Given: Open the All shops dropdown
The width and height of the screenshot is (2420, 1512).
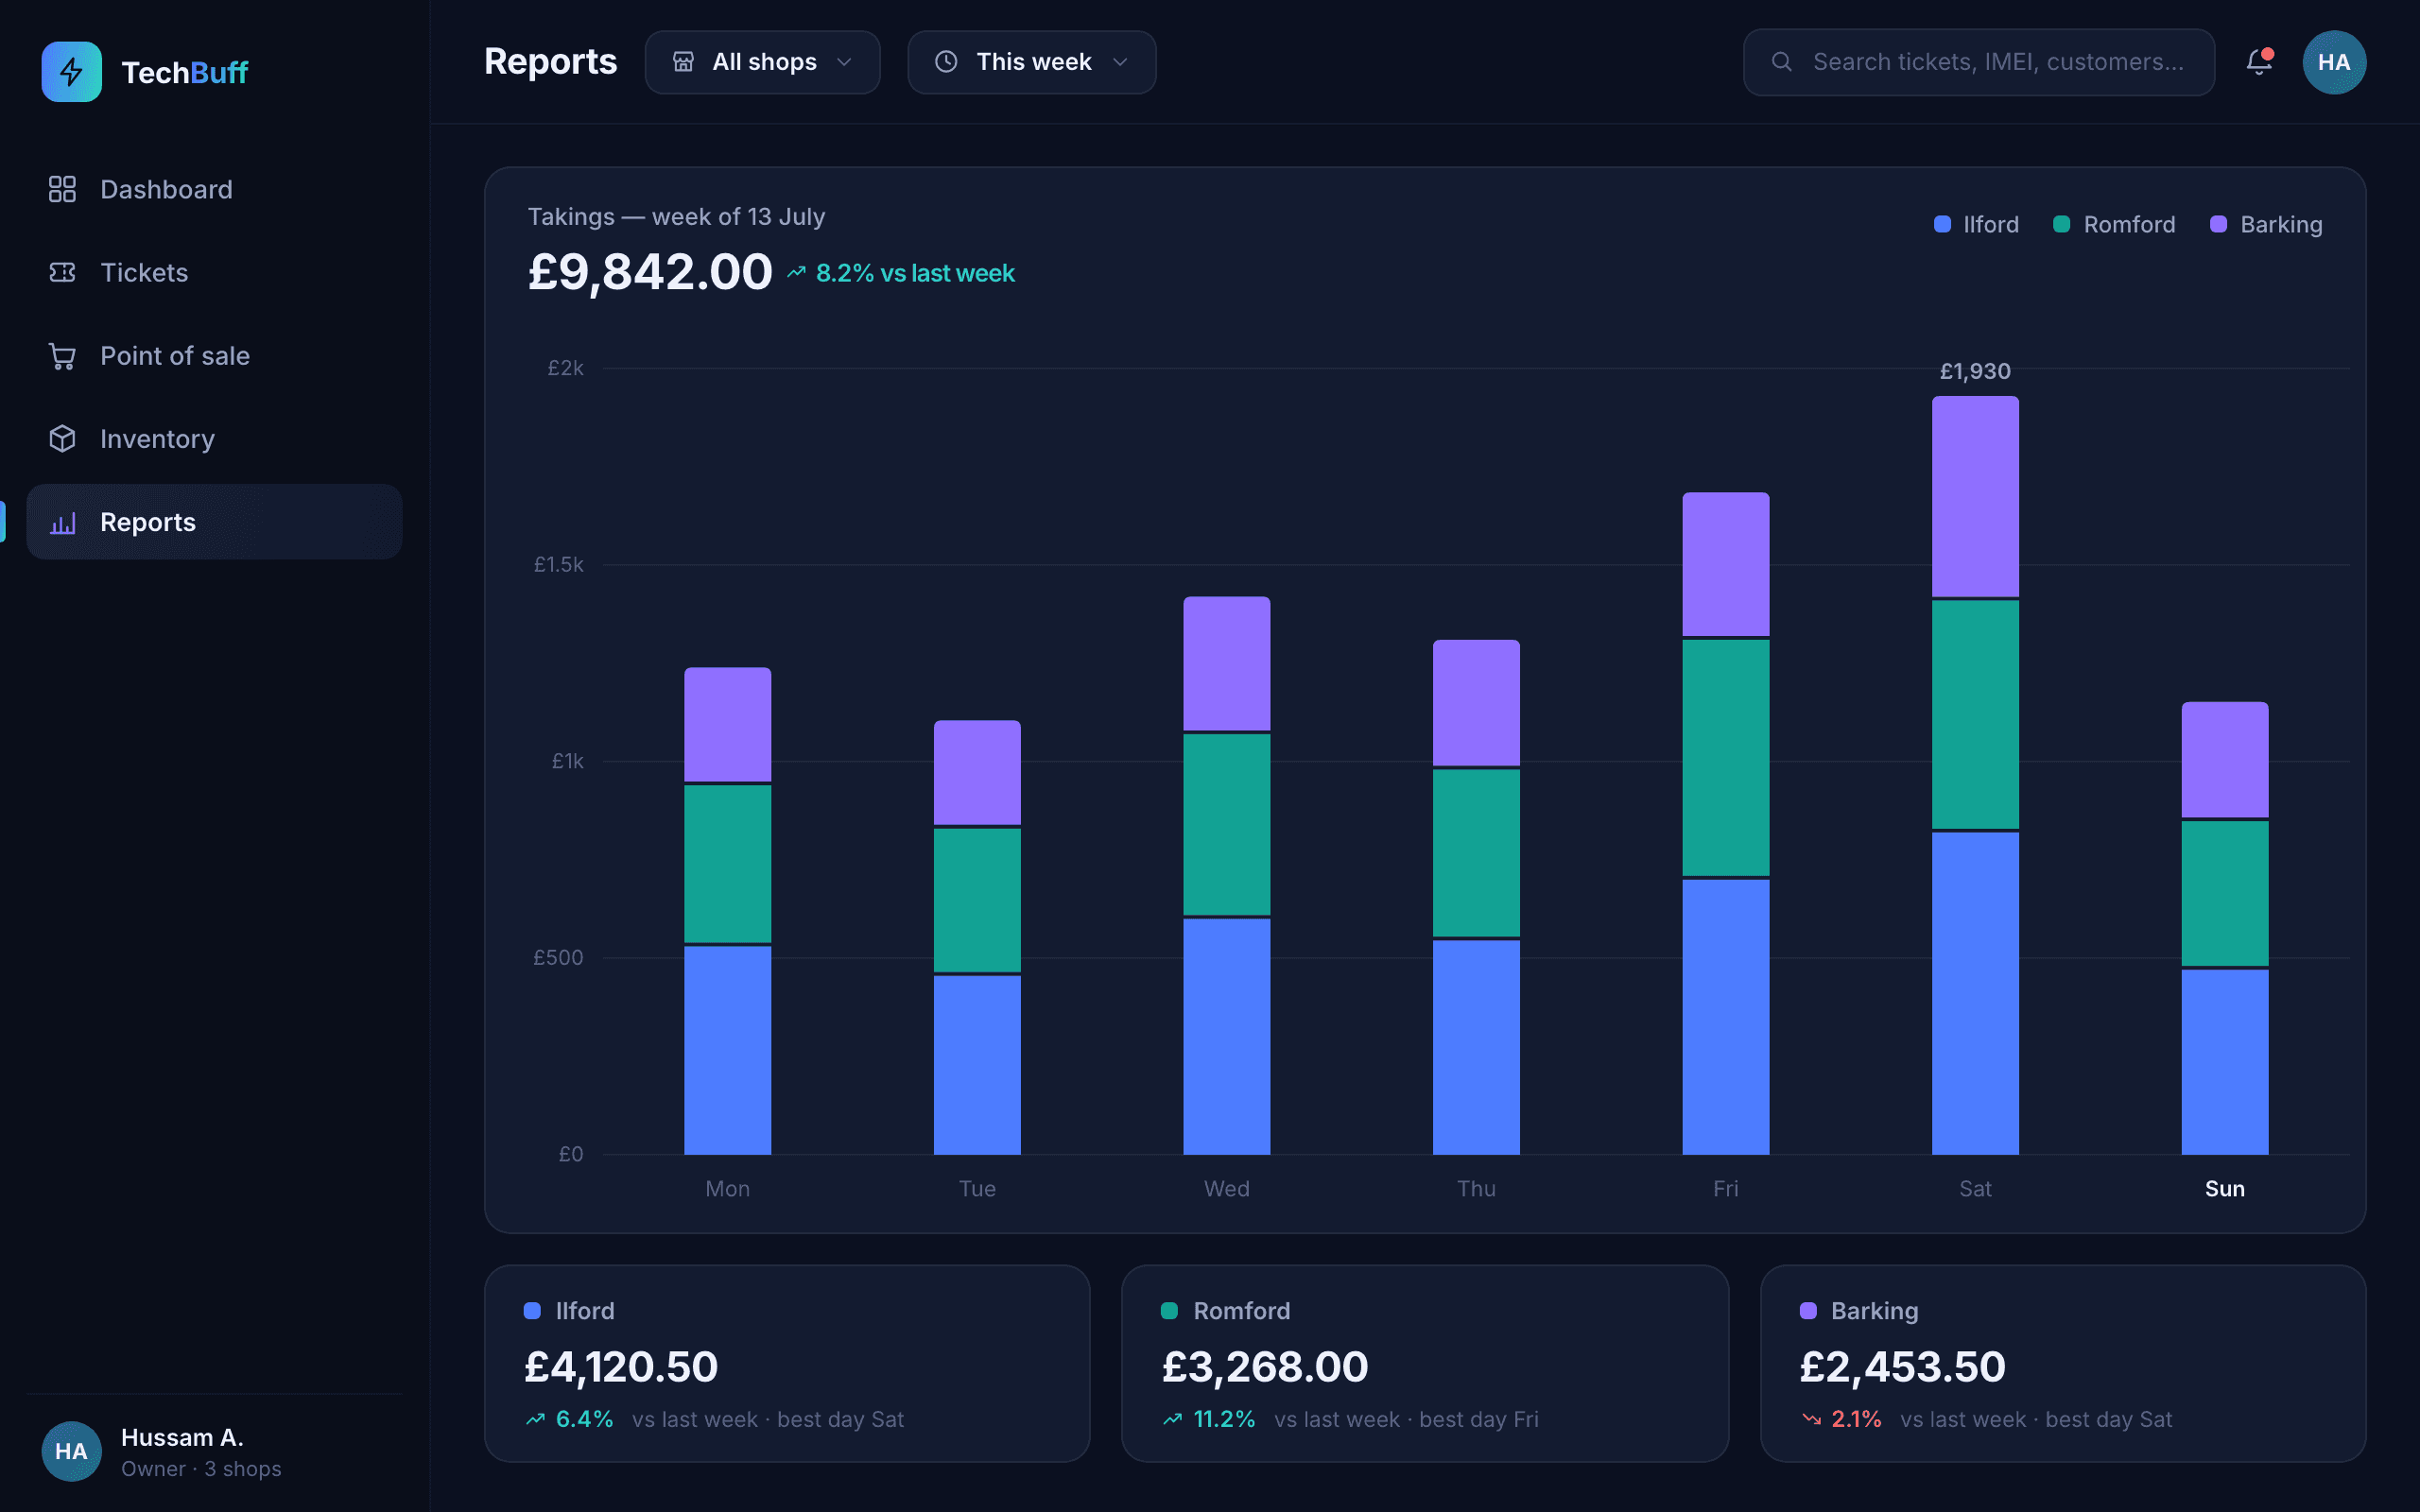Looking at the screenshot, I should point(762,62).
